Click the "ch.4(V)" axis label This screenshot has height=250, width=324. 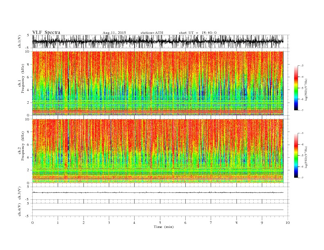coord(20,210)
